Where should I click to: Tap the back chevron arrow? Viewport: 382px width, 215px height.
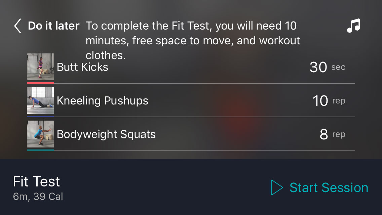[17, 26]
